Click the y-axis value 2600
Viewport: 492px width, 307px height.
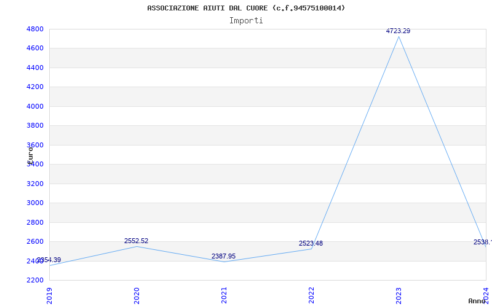pyautogui.click(x=34, y=241)
